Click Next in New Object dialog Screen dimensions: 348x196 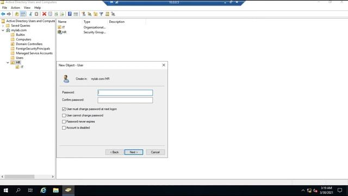pos(134,152)
